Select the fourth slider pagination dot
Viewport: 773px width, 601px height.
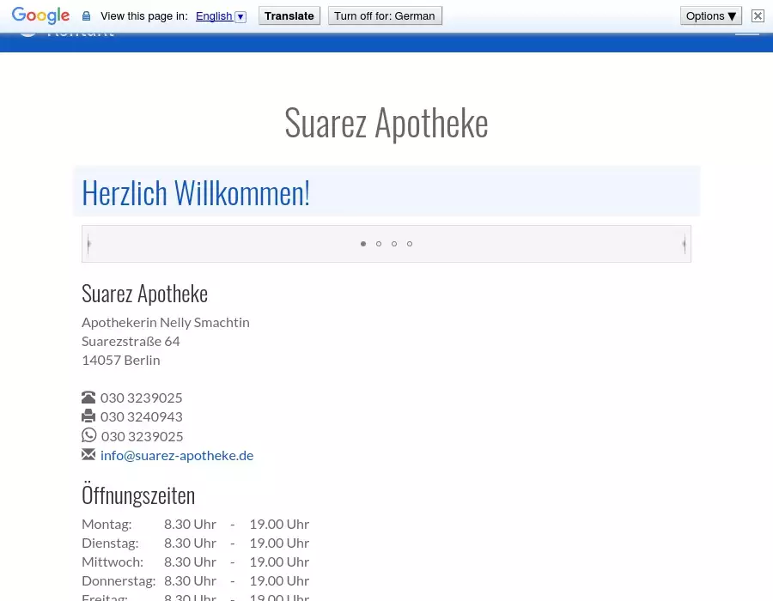click(410, 244)
